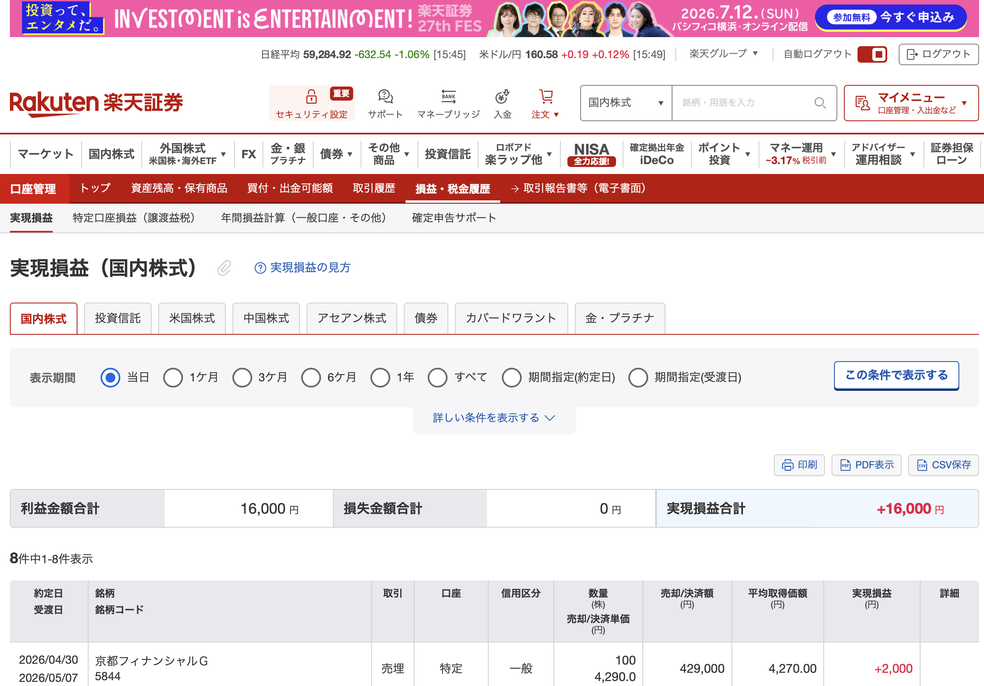
Task: Select the すべて display period radio
Action: (x=437, y=377)
